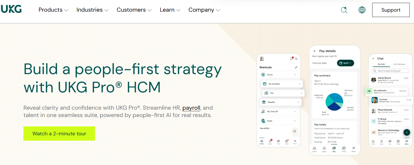Select Home in the Shortcuts phone bottom bar
Screen dimensions: 414x165
(262, 142)
